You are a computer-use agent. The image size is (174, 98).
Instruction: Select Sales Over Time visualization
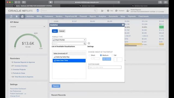pyautogui.click(x=69, y=60)
